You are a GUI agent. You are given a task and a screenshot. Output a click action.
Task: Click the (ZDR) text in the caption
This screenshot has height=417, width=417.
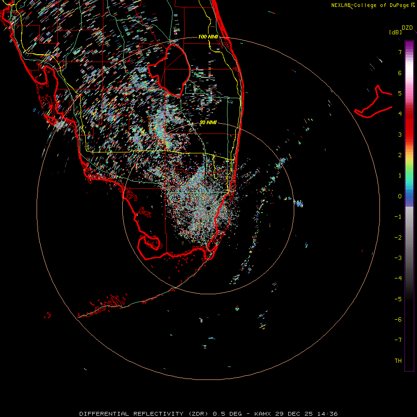pyautogui.click(x=198, y=414)
